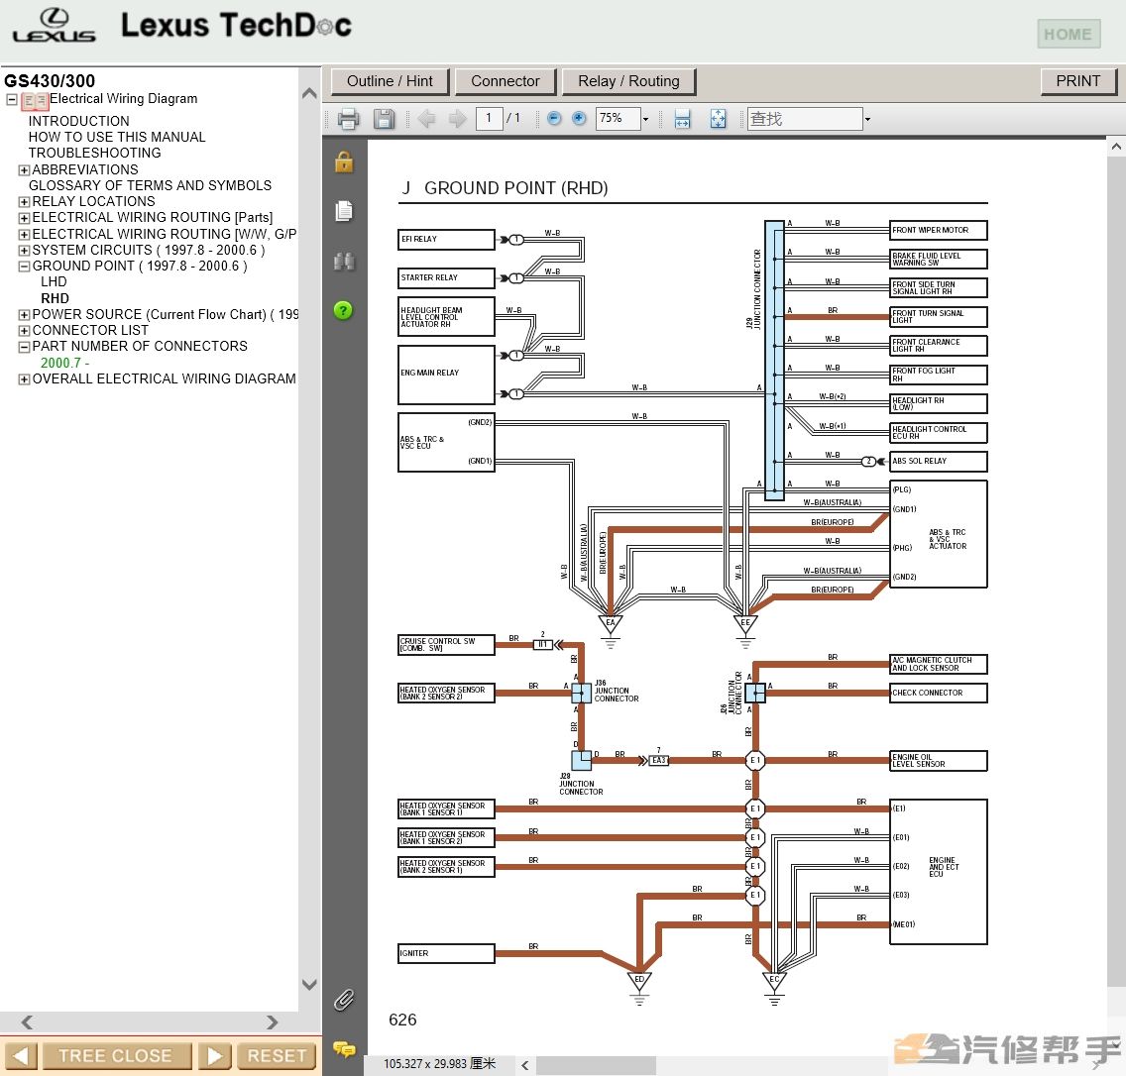
Task: Open INTRODUCTION in the tree
Action: pos(79,121)
